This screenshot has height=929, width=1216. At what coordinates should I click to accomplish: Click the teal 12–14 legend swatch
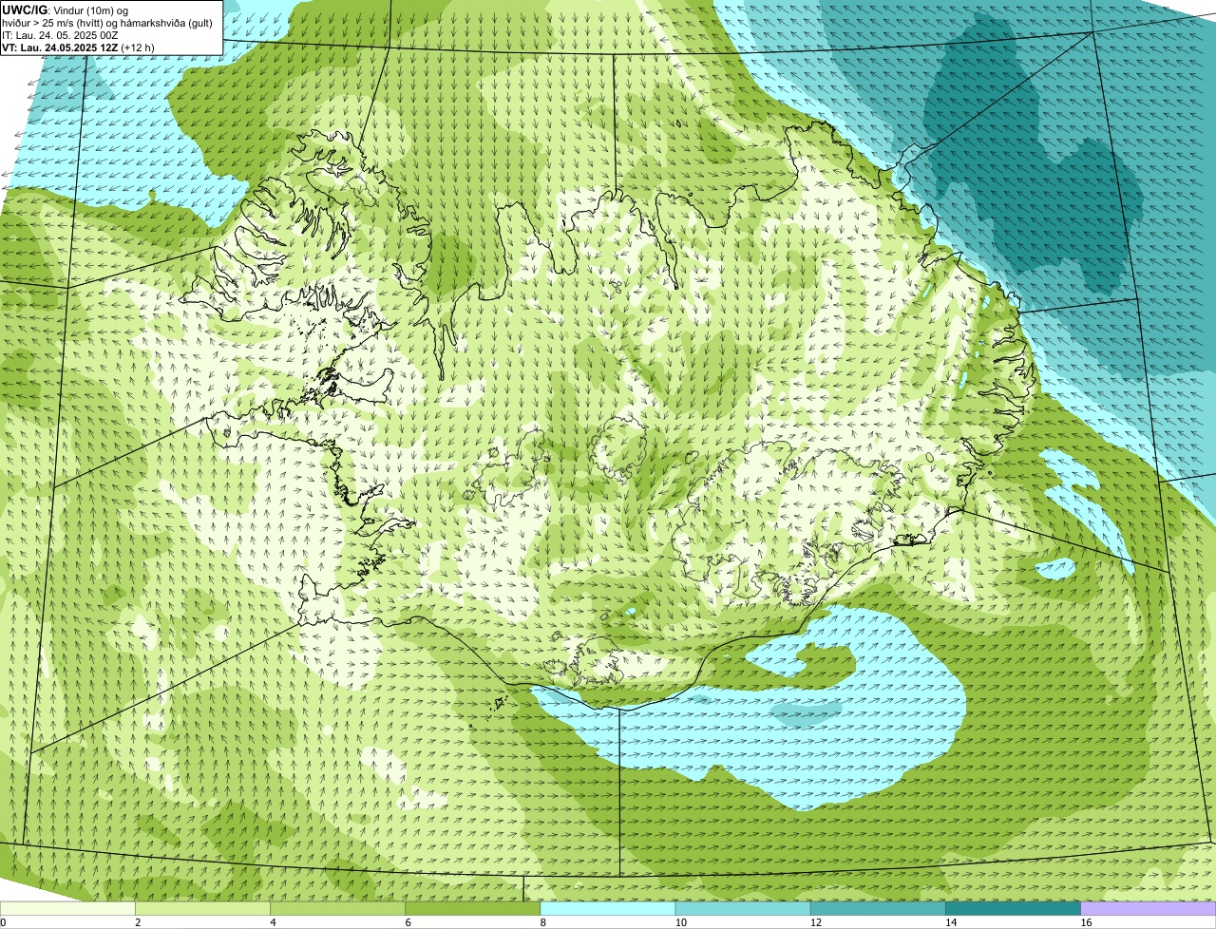878,909
